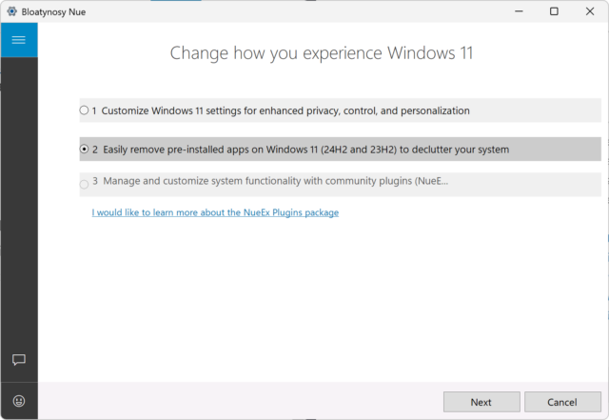The image size is (609, 420).
Task: Select option 3 community plugins radio button
Action: point(84,185)
